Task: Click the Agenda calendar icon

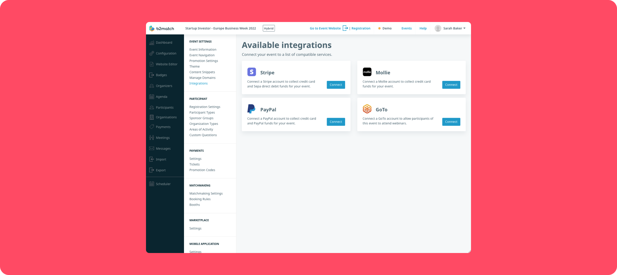Action: tap(151, 97)
